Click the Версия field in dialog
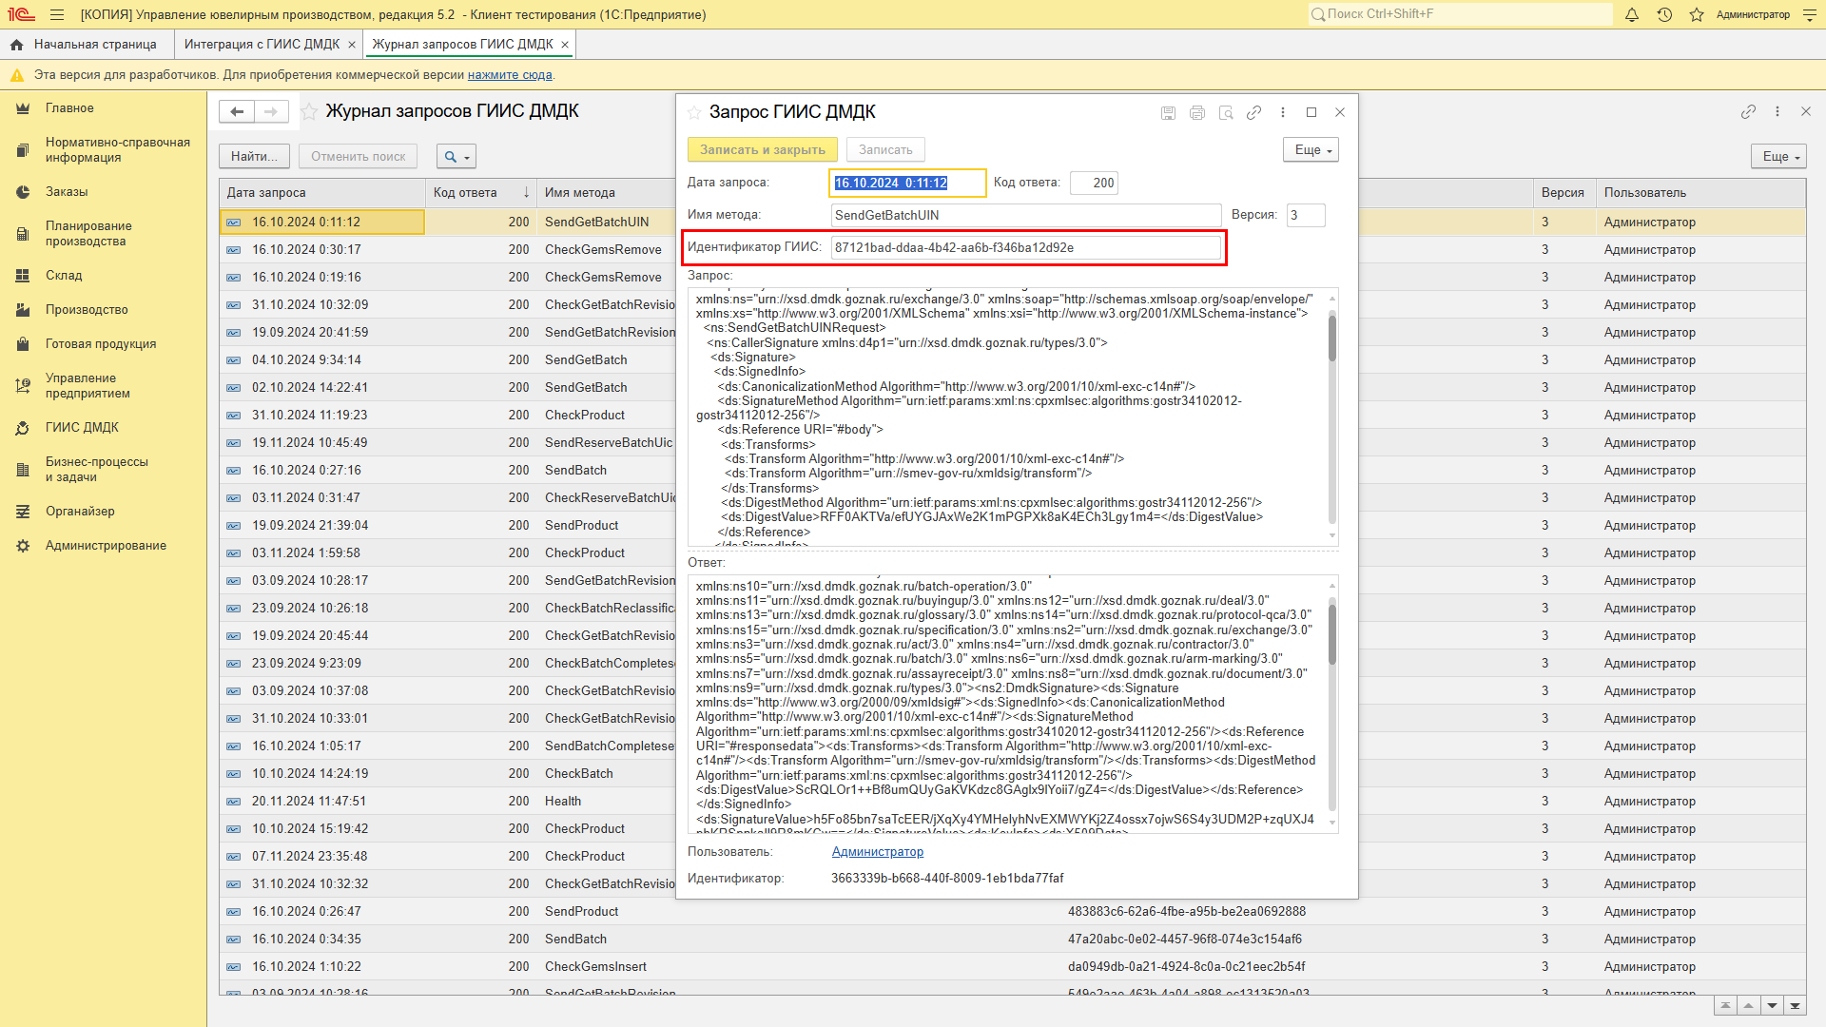This screenshot has height=1027, width=1826. [x=1306, y=215]
